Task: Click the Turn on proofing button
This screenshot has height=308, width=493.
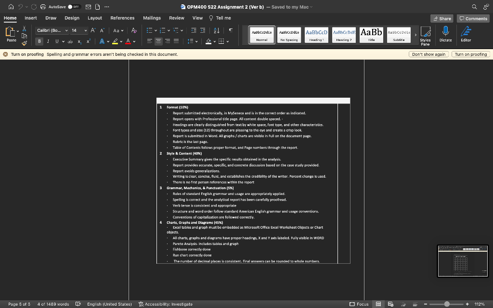Action: pyautogui.click(x=471, y=54)
